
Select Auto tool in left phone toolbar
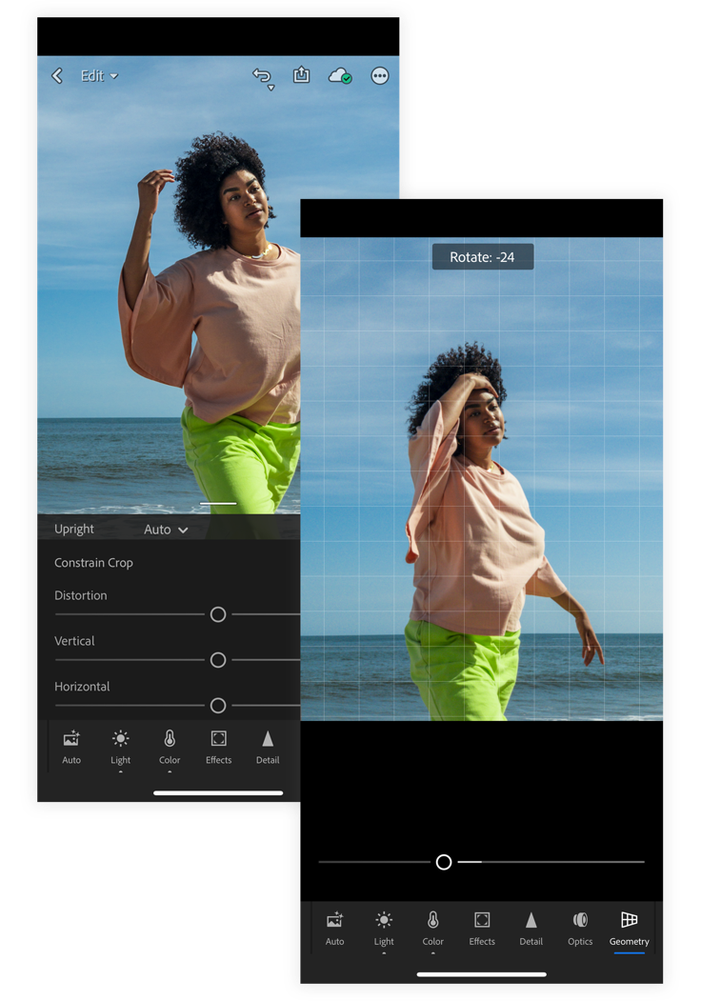click(x=71, y=747)
